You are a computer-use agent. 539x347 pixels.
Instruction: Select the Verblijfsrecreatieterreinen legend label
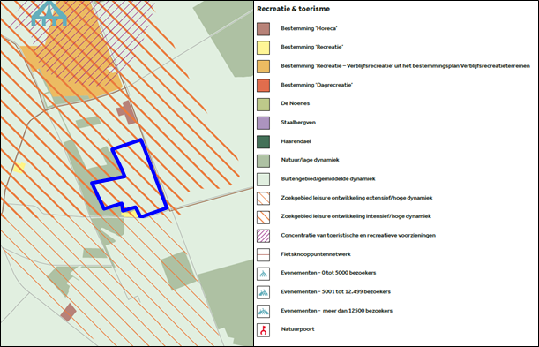[x=405, y=66]
